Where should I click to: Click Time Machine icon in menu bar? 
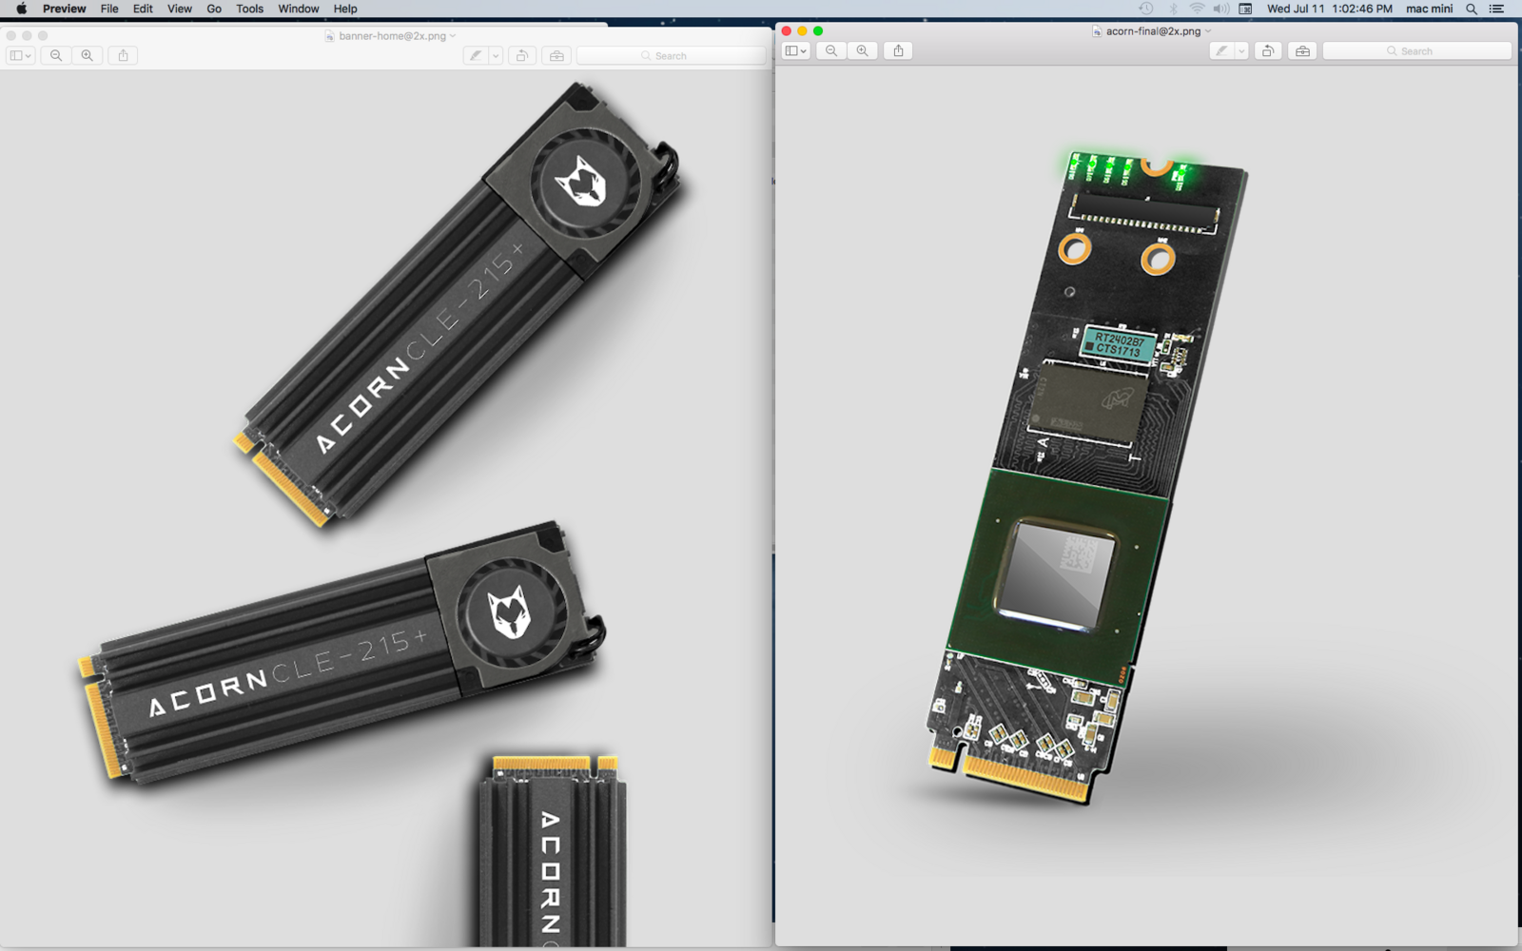(x=1146, y=9)
